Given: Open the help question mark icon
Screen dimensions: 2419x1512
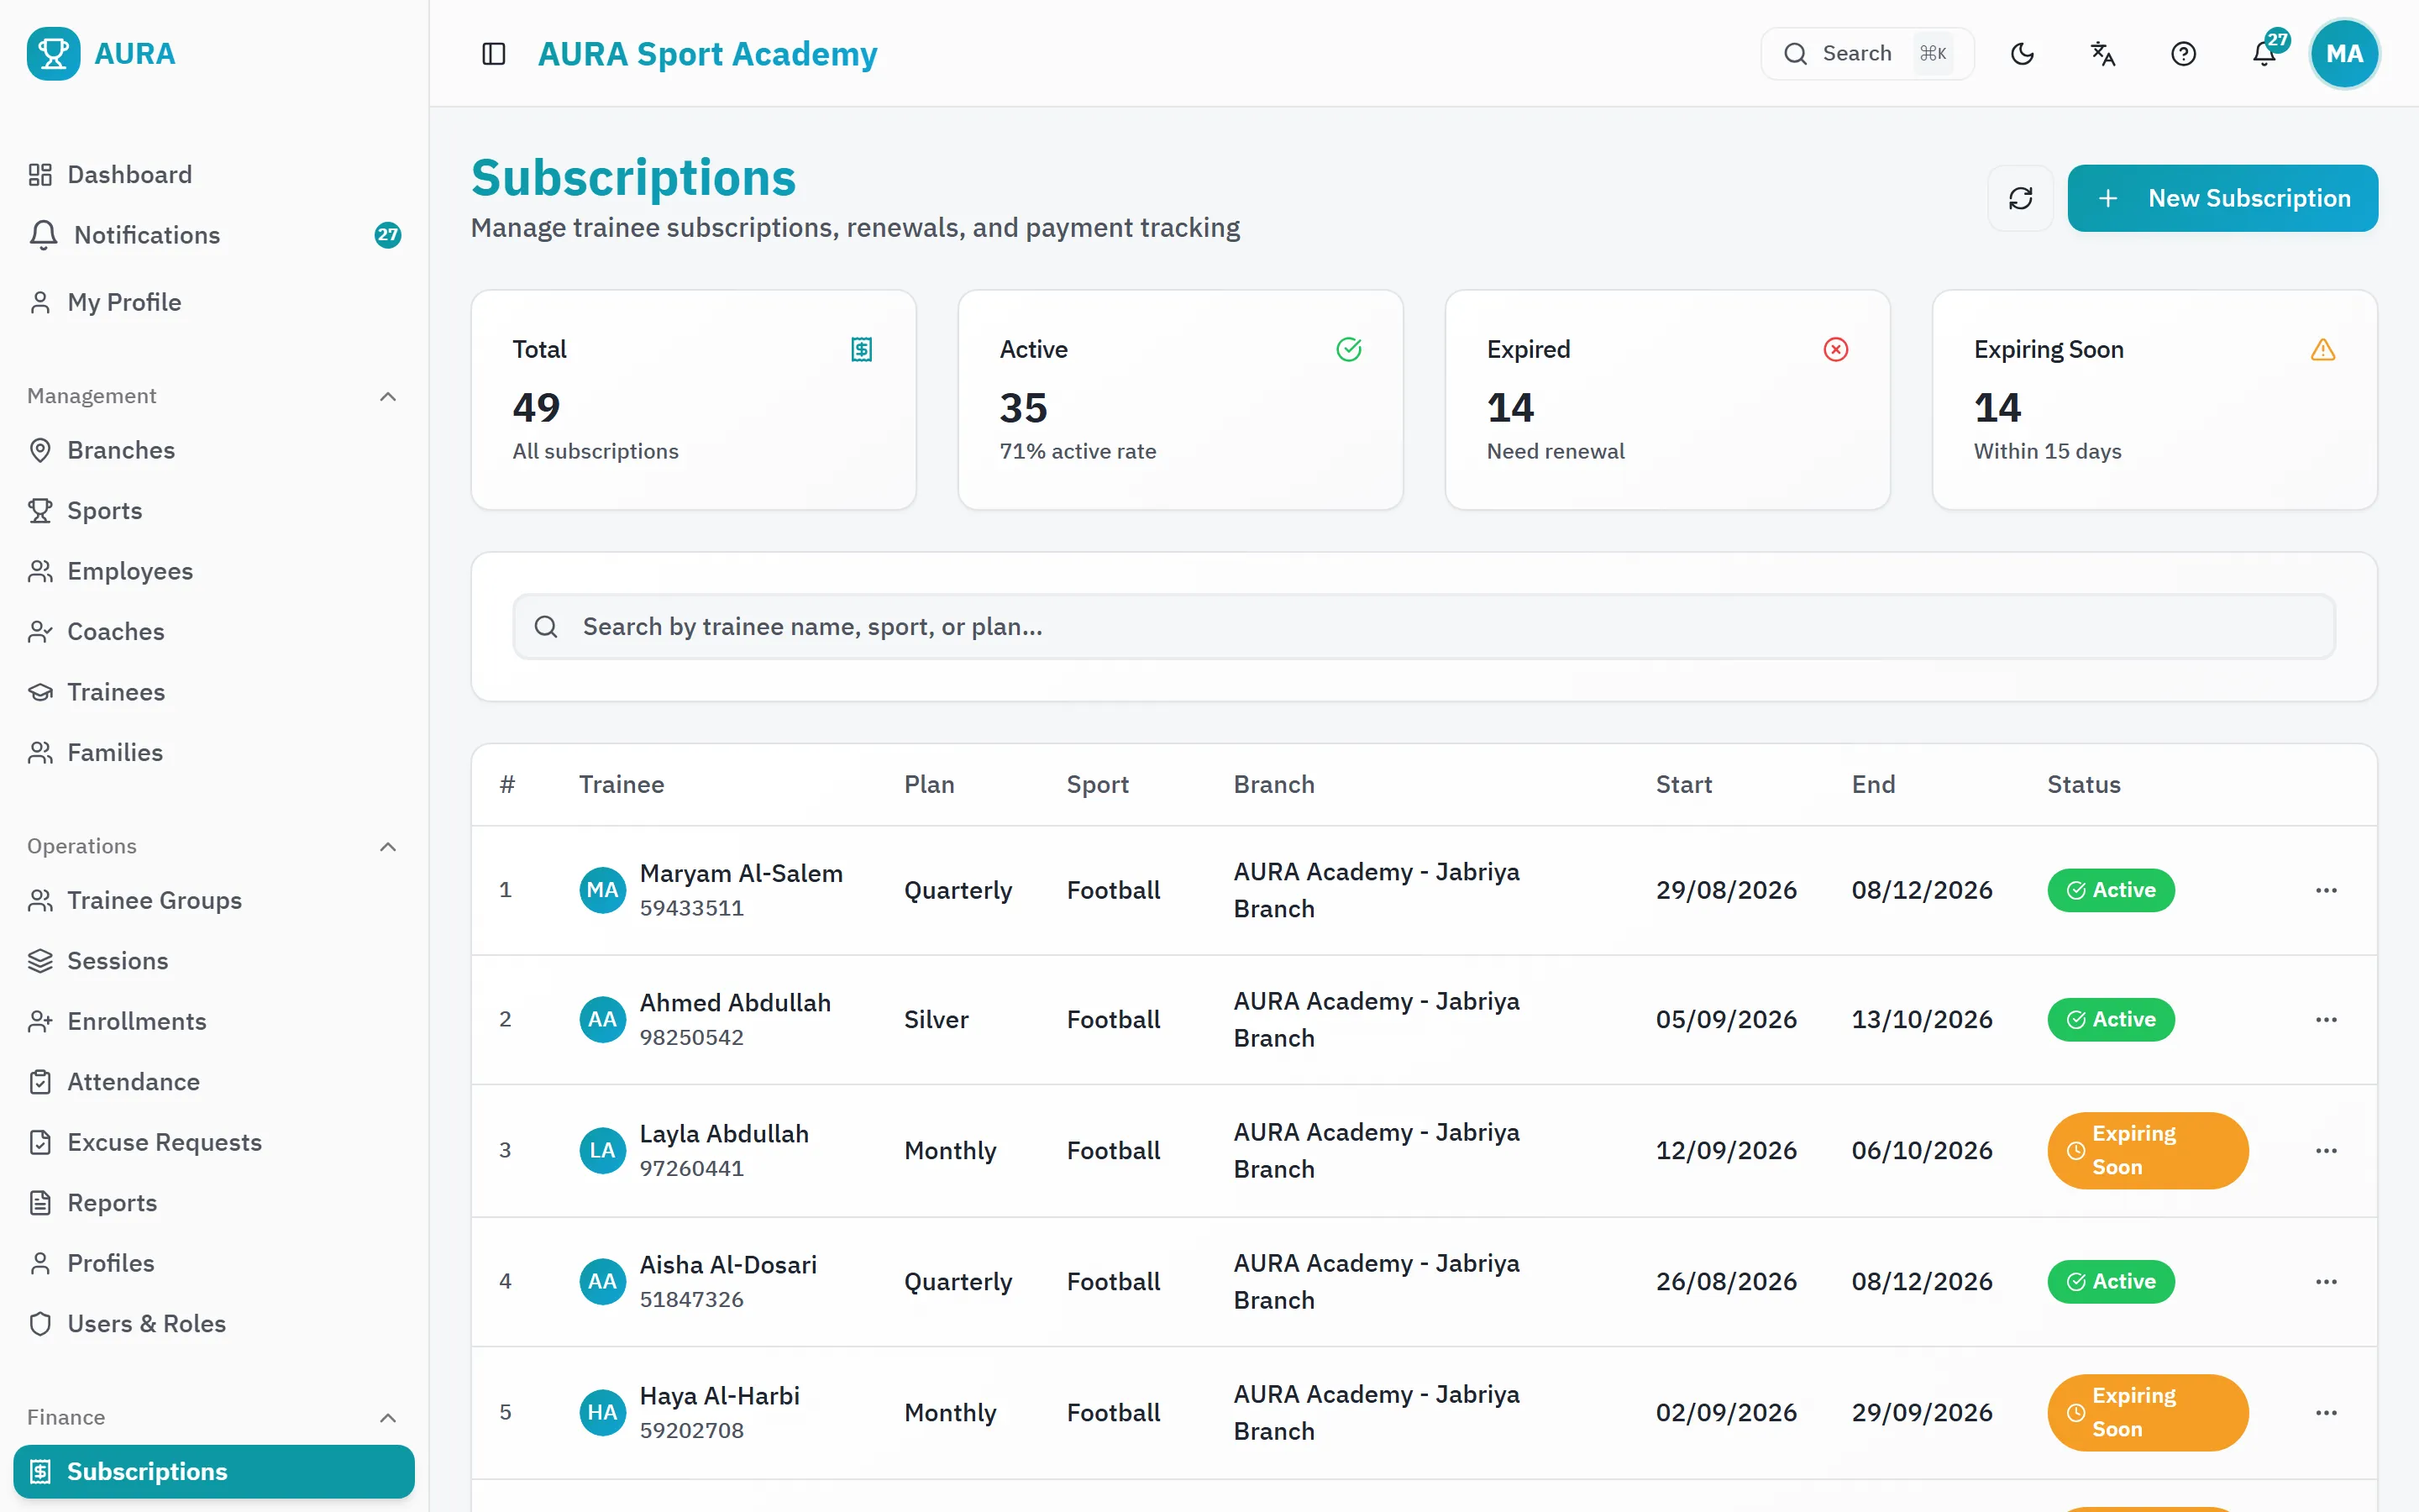Looking at the screenshot, I should click(x=2183, y=54).
